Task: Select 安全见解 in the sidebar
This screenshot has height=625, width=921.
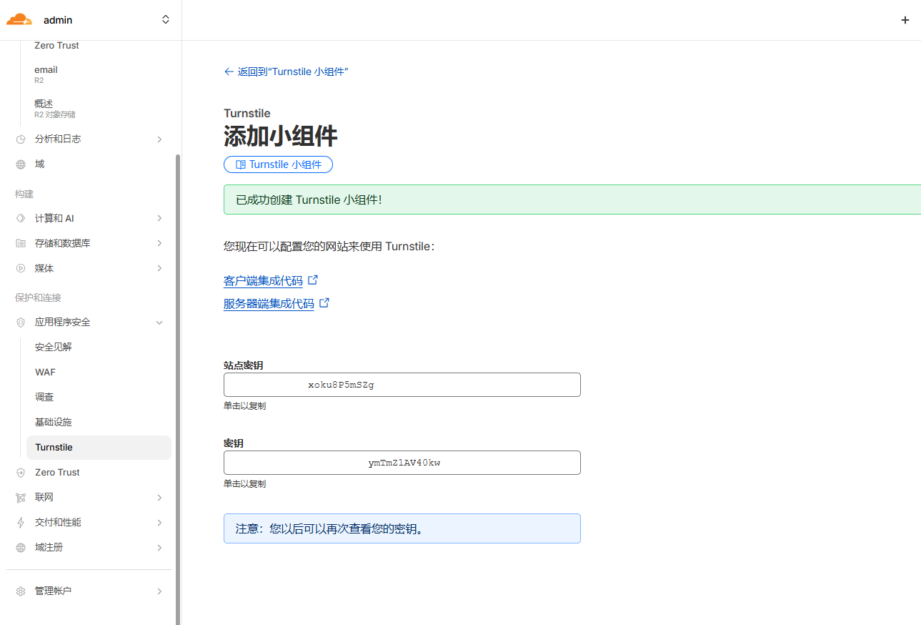Action: [x=54, y=348]
